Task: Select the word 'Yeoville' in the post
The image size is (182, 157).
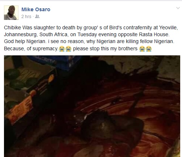Action: pos(168,27)
